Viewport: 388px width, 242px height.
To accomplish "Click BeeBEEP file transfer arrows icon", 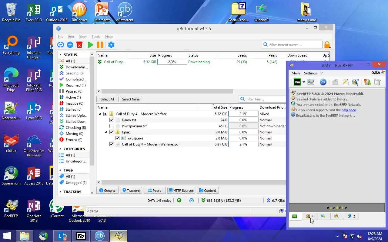I will [x=367, y=82].
